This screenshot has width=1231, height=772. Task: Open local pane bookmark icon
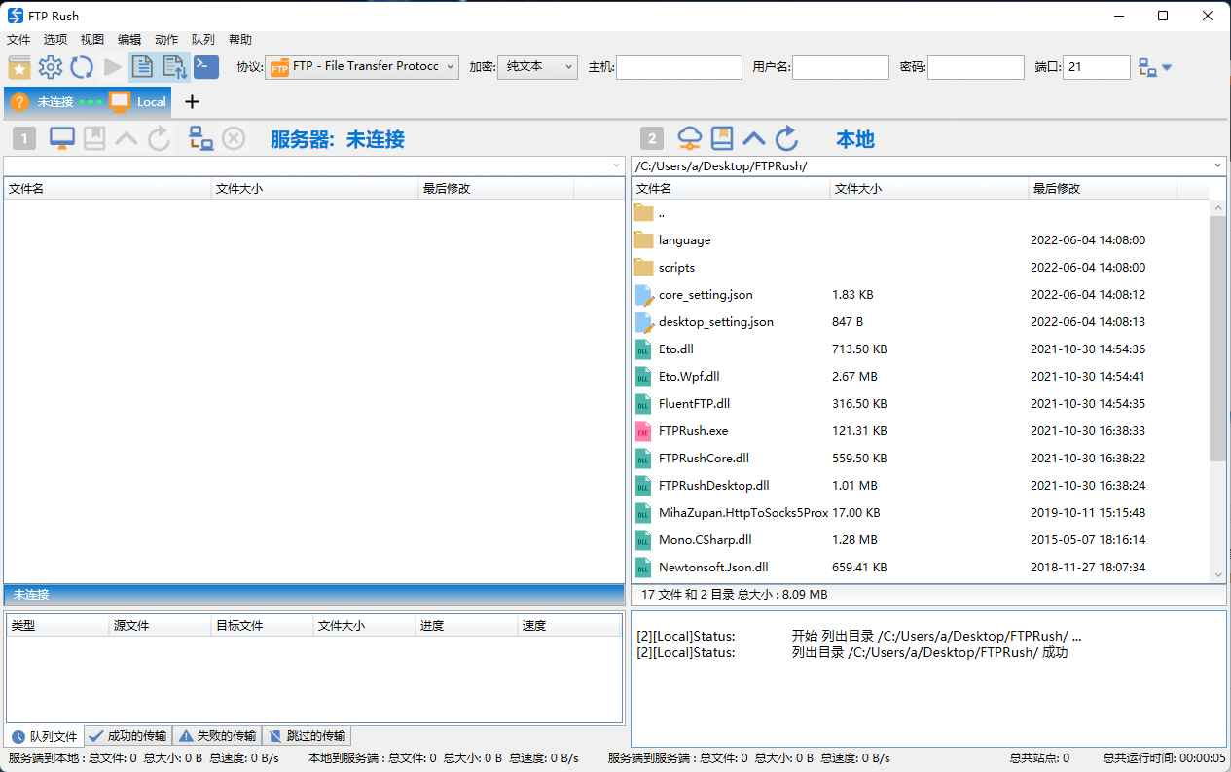pos(721,138)
